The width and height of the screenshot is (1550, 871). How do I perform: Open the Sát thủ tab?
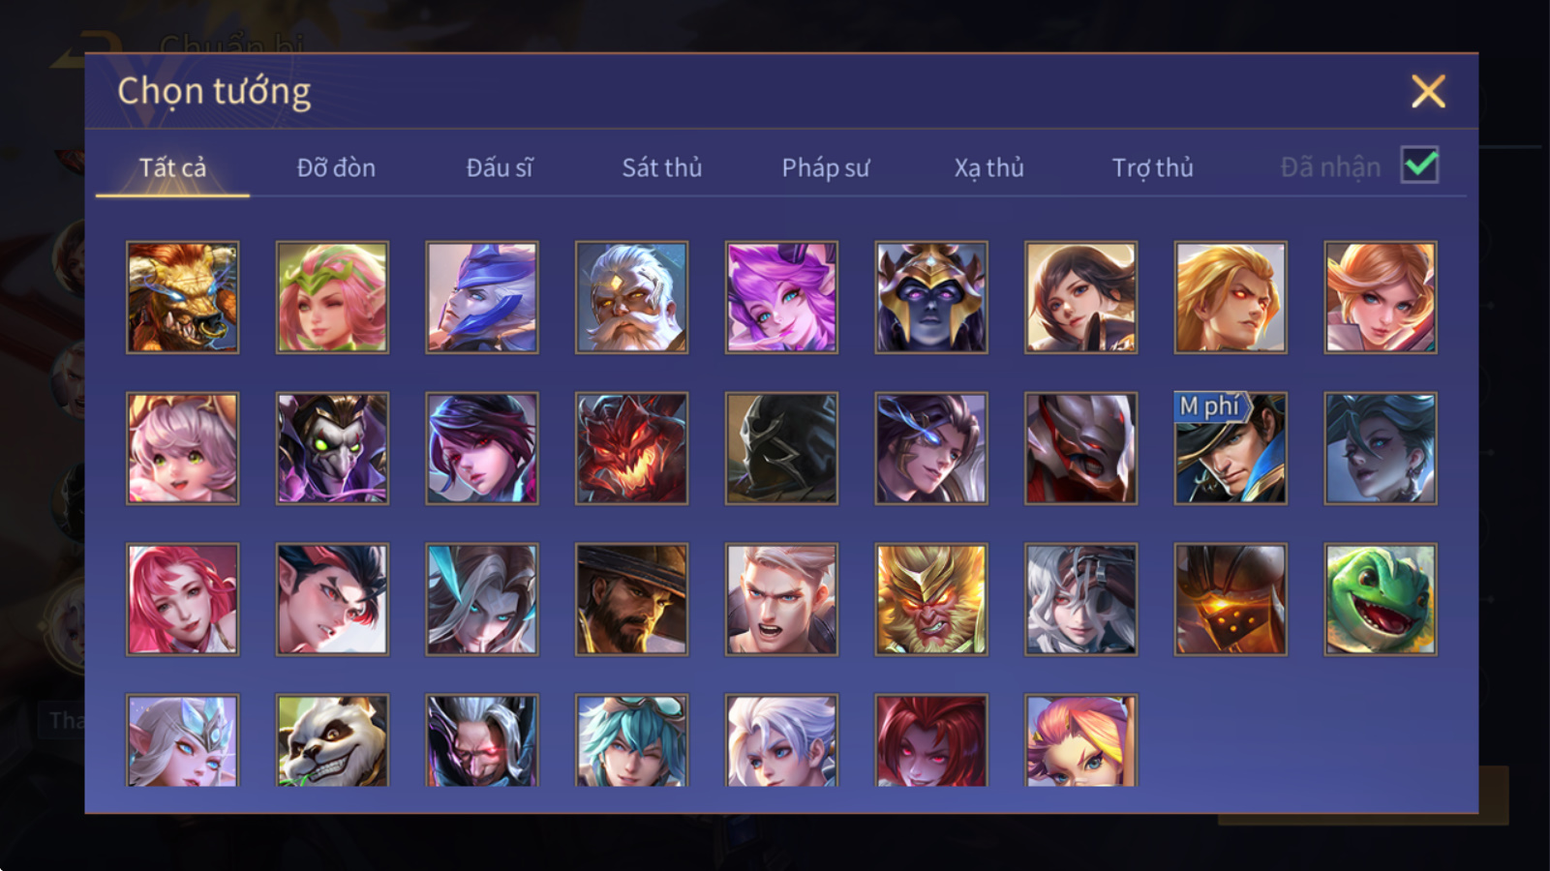(662, 167)
